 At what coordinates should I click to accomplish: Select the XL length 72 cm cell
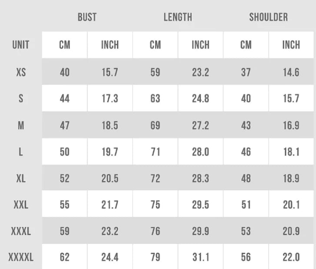[155, 179]
